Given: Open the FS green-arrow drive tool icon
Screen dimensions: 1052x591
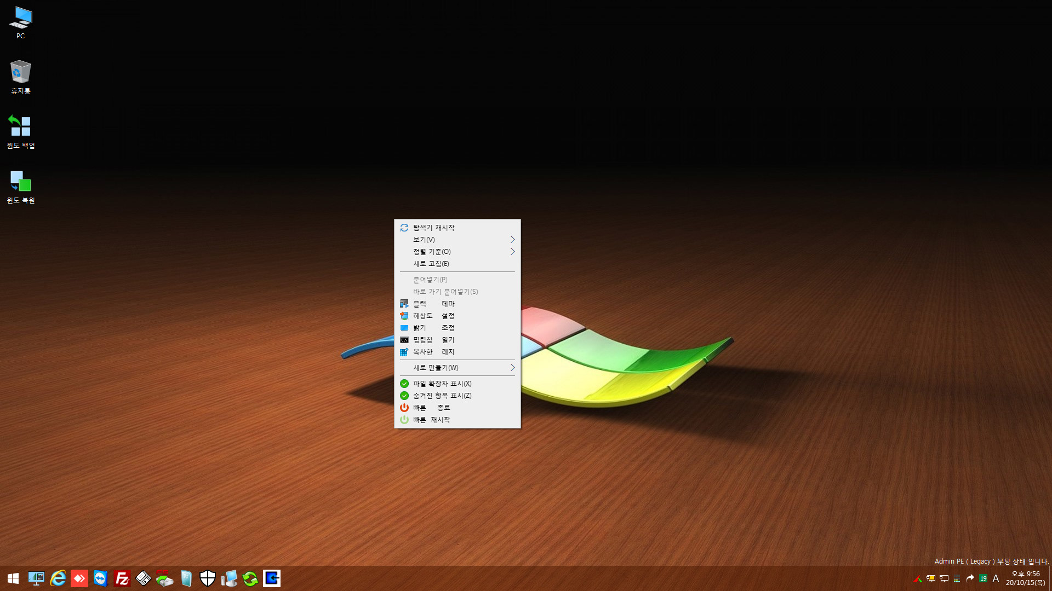Looking at the screenshot, I should [x=164, y=578].
